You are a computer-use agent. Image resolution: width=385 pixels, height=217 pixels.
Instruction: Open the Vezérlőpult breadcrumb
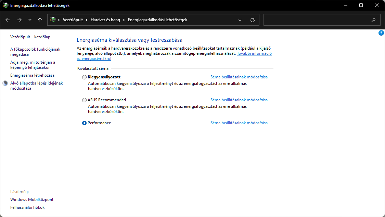coord(73,20)
